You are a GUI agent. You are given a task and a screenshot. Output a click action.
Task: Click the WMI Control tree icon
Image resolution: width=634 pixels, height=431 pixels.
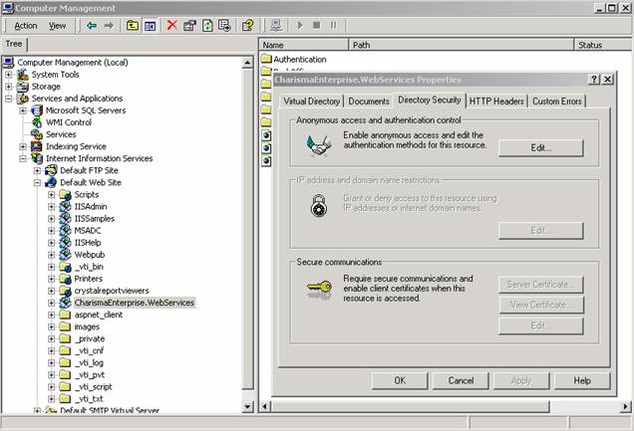point(37,122)
